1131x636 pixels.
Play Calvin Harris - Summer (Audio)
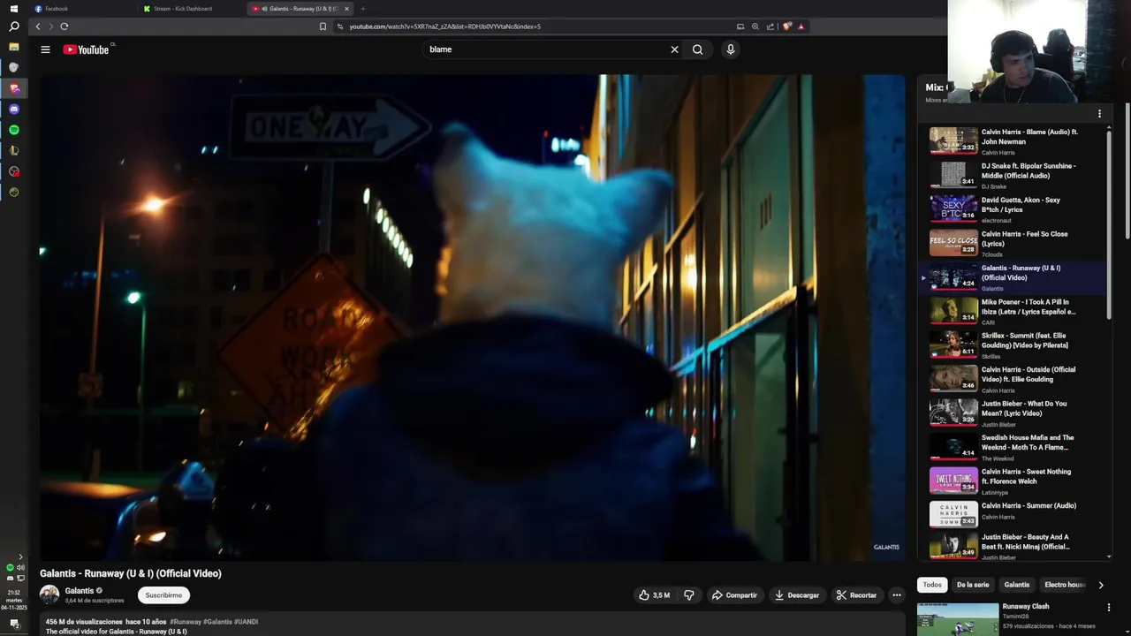(x=1013, y=515)
